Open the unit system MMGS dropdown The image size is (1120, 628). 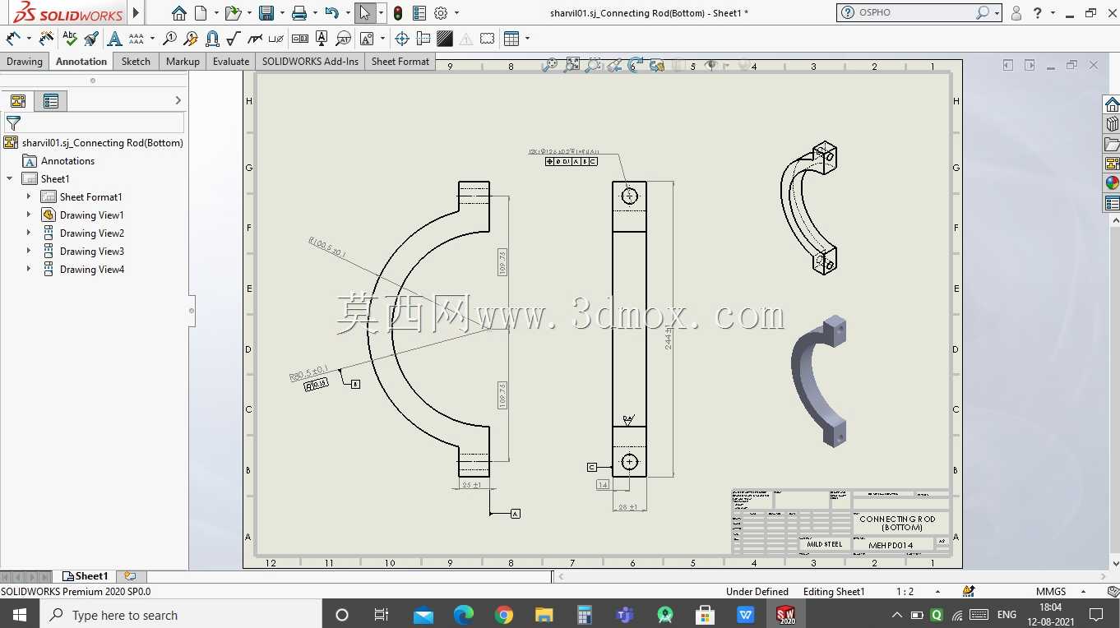[x=1083, y=592]
